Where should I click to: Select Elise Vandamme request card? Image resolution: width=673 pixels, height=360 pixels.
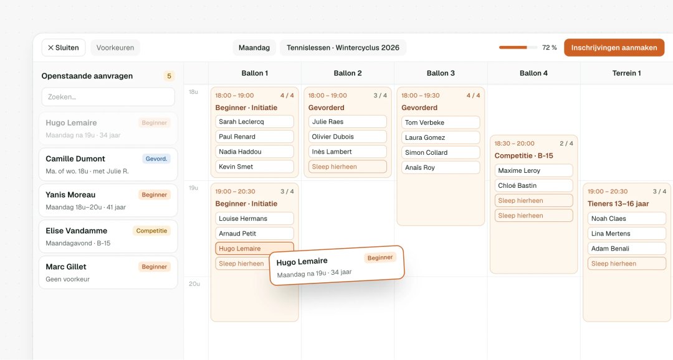coord(108,236)
